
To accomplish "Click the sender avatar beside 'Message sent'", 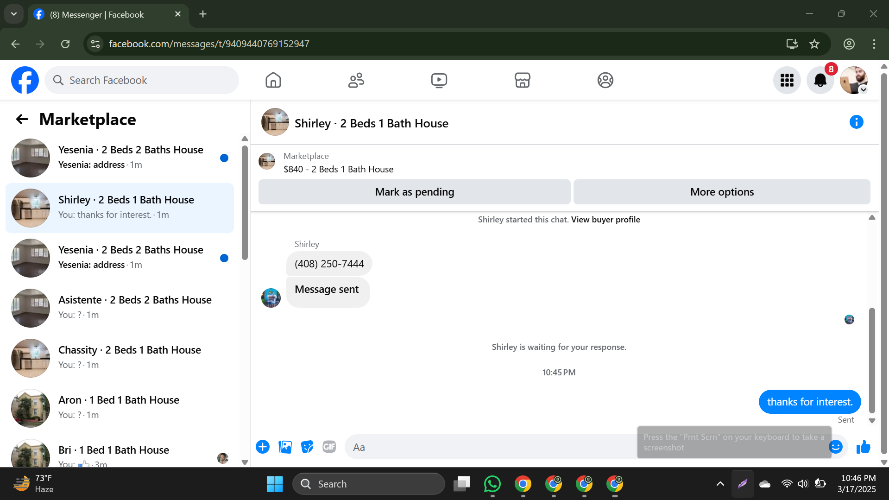I will coord(271,298).
